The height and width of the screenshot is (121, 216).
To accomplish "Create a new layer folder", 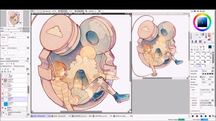I will coord(8,69).
